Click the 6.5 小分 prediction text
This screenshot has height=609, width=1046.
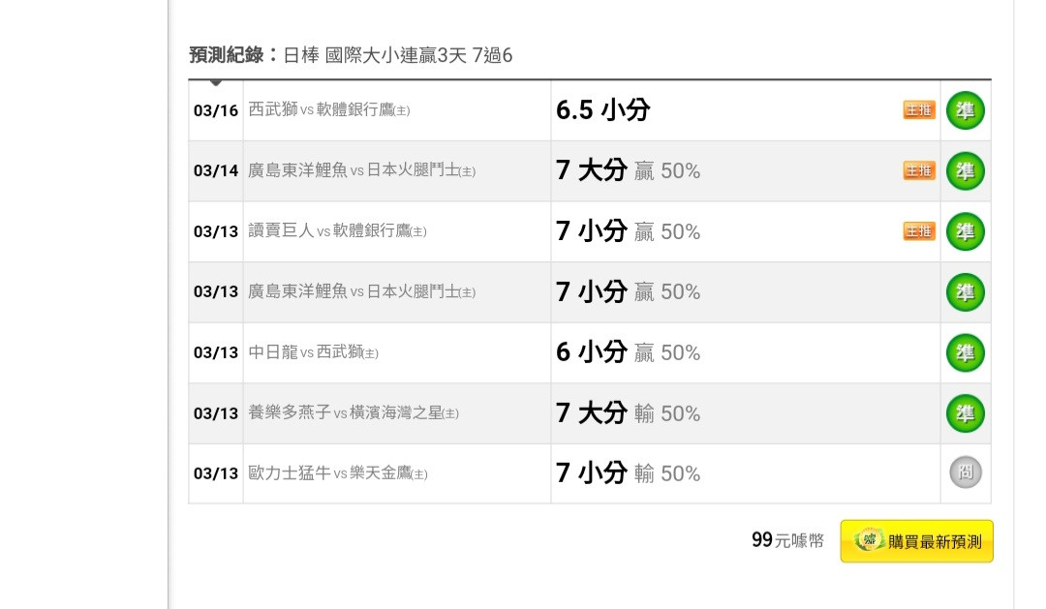pos(603,110)
